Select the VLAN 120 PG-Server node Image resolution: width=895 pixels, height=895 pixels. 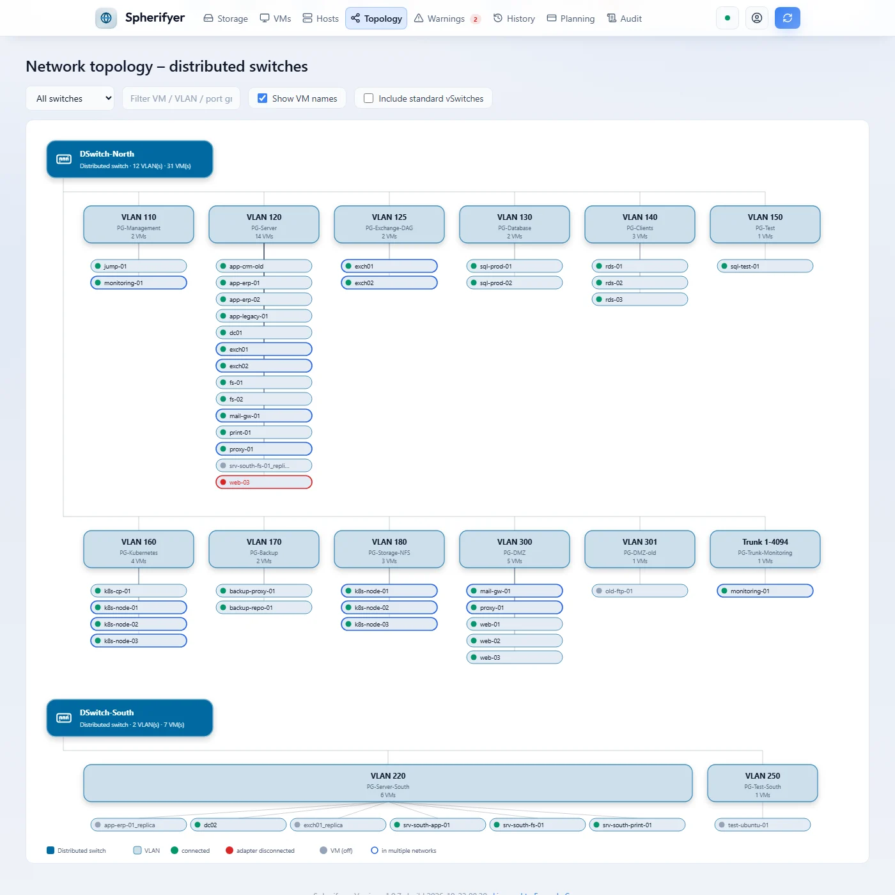[x=264, y=224]
